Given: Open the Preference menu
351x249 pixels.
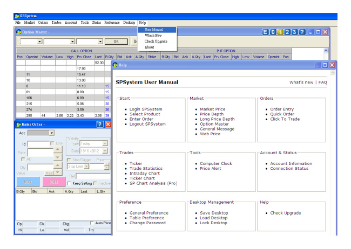Looking at the screenshot, I should pos(112,23).
